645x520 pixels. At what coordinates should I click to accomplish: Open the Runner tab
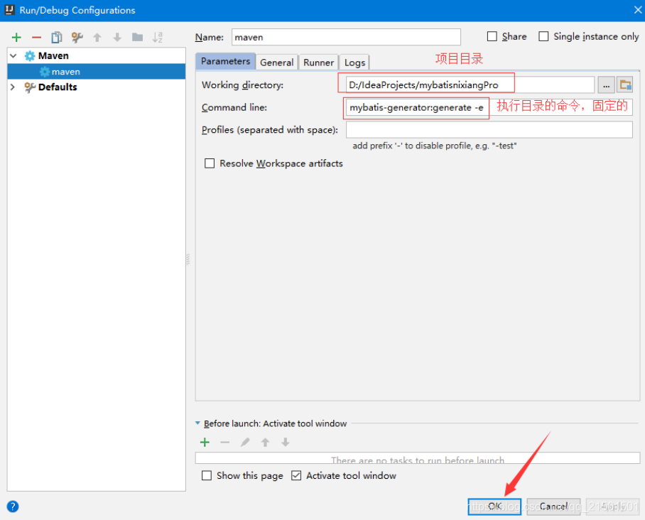(x=318, y=63)
